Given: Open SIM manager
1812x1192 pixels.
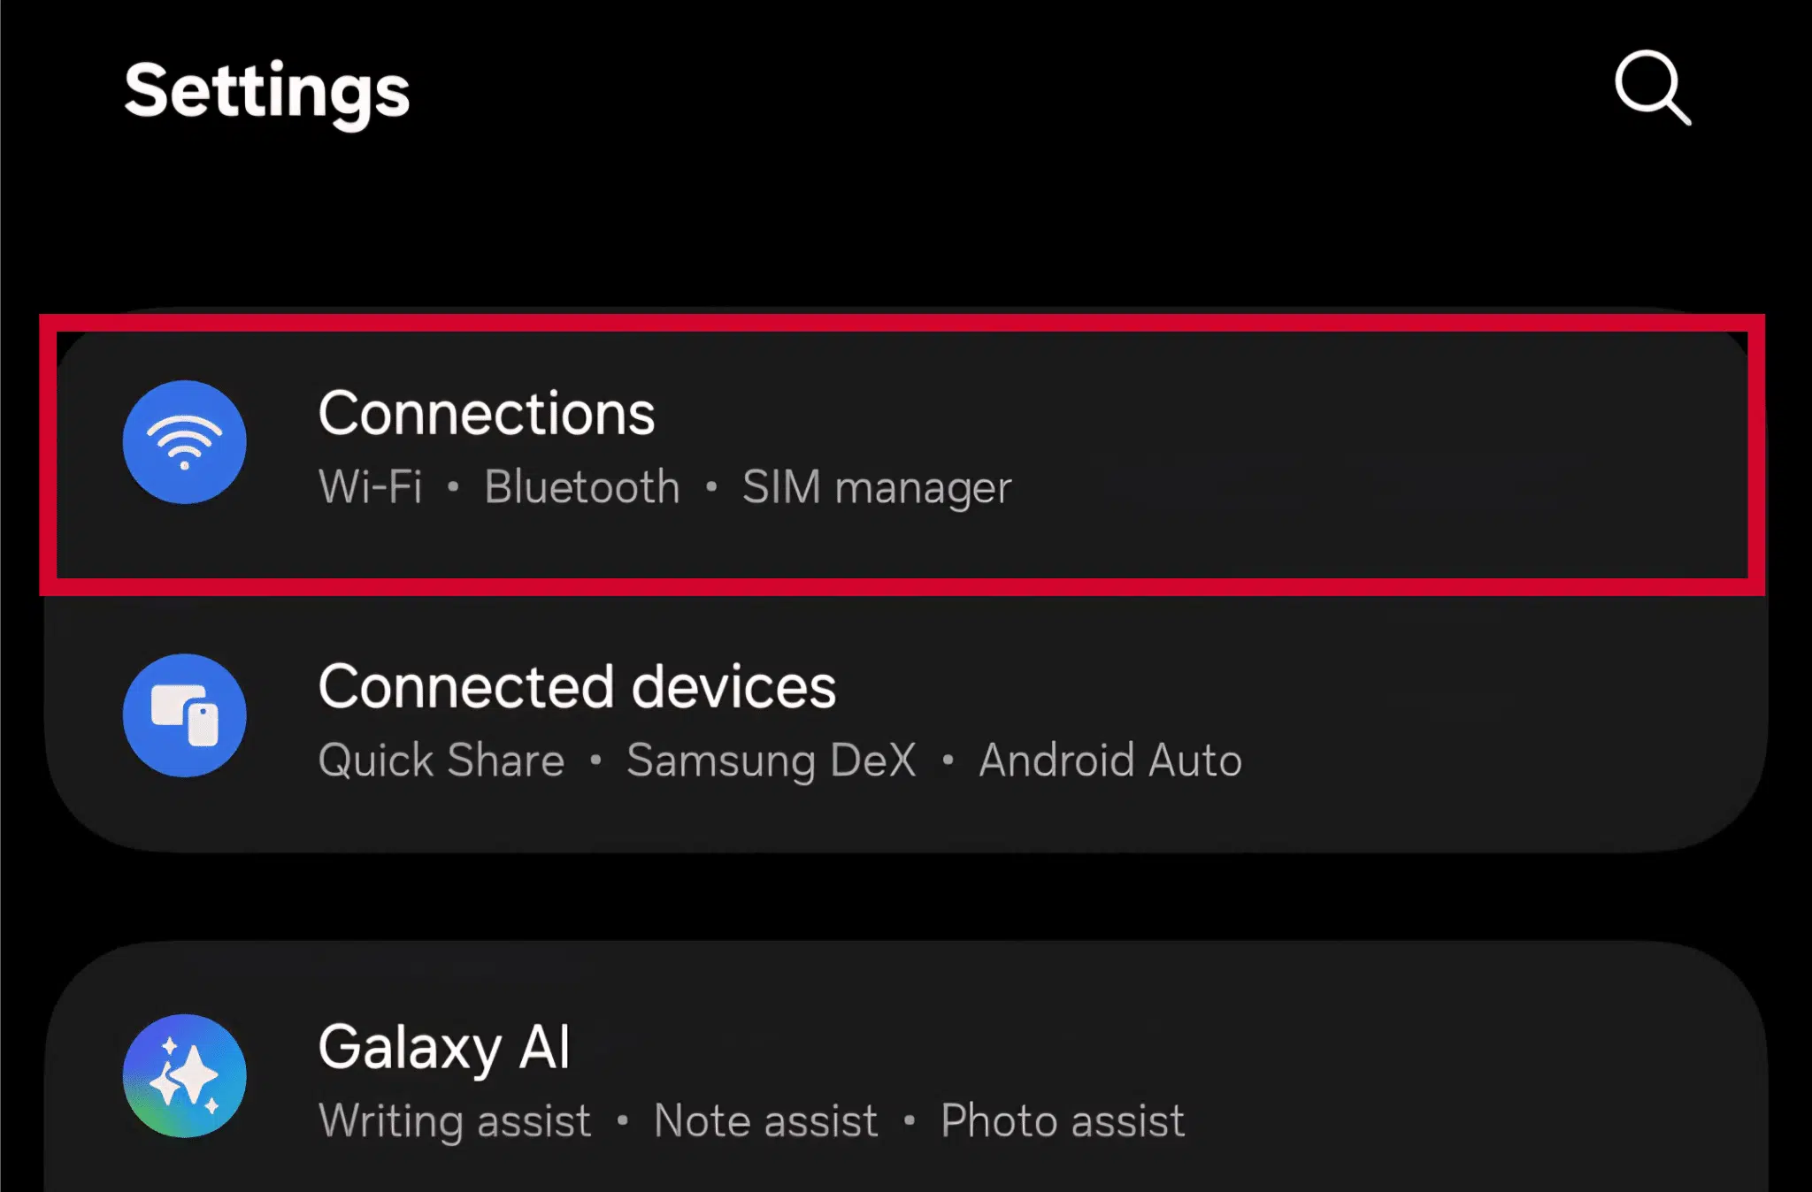Looking at the screenshot, I should pos(877,486).
